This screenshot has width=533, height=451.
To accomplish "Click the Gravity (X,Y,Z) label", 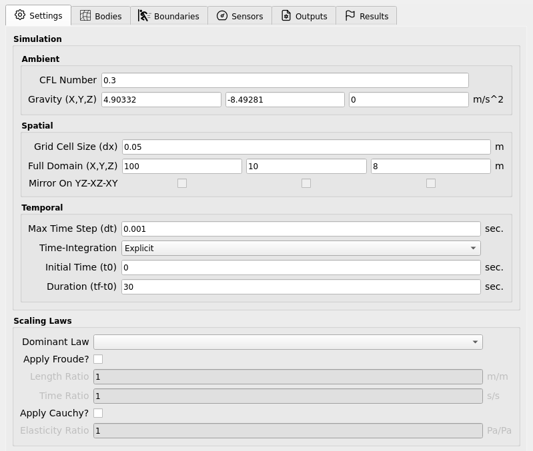I will [x=63, y=99].
